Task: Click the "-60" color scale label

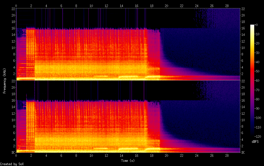Action: coord(257,81)
